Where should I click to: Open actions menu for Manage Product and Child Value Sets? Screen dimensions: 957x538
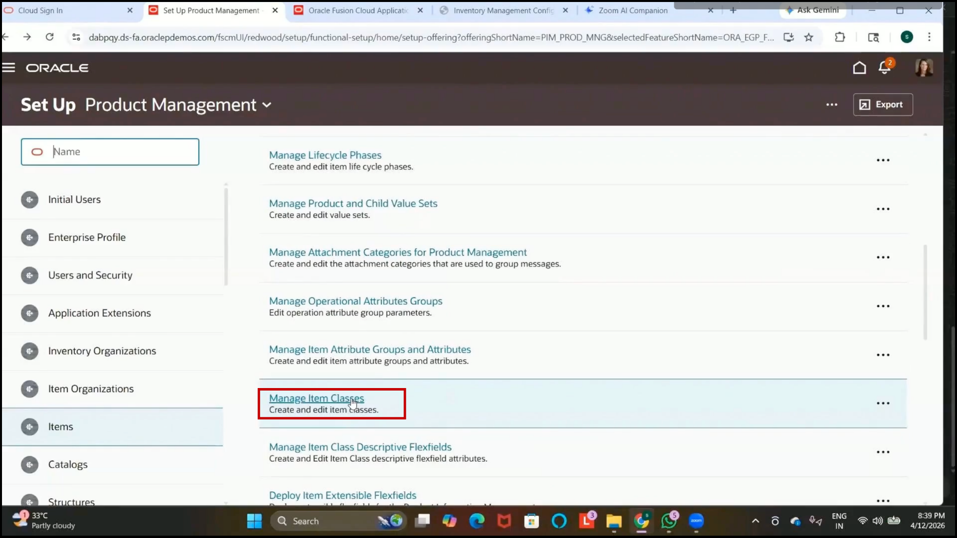(x=883, y=209)
